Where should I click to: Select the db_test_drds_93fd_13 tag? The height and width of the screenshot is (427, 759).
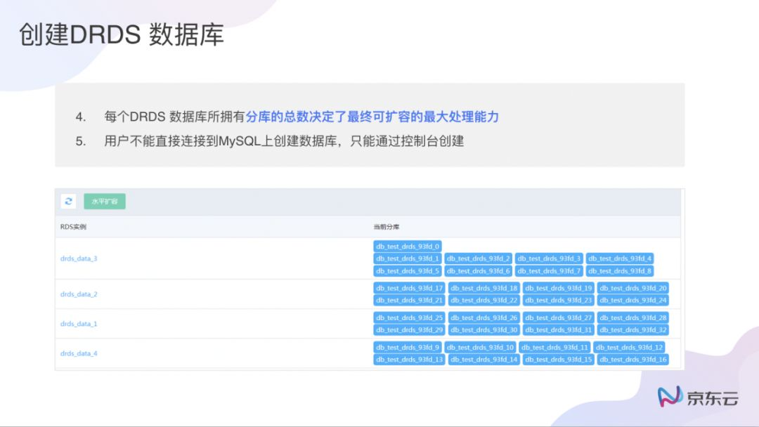409,360
